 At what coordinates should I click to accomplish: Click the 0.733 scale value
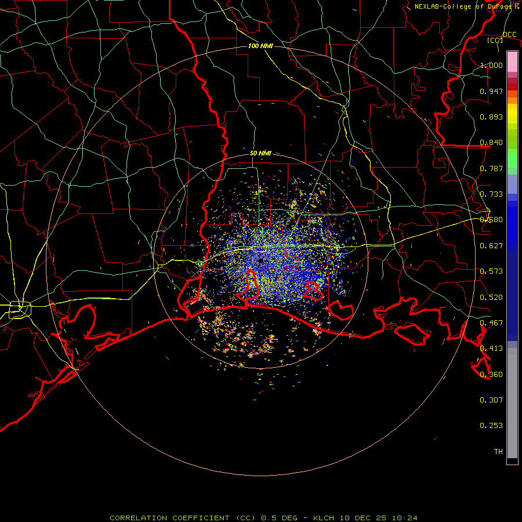491,194
